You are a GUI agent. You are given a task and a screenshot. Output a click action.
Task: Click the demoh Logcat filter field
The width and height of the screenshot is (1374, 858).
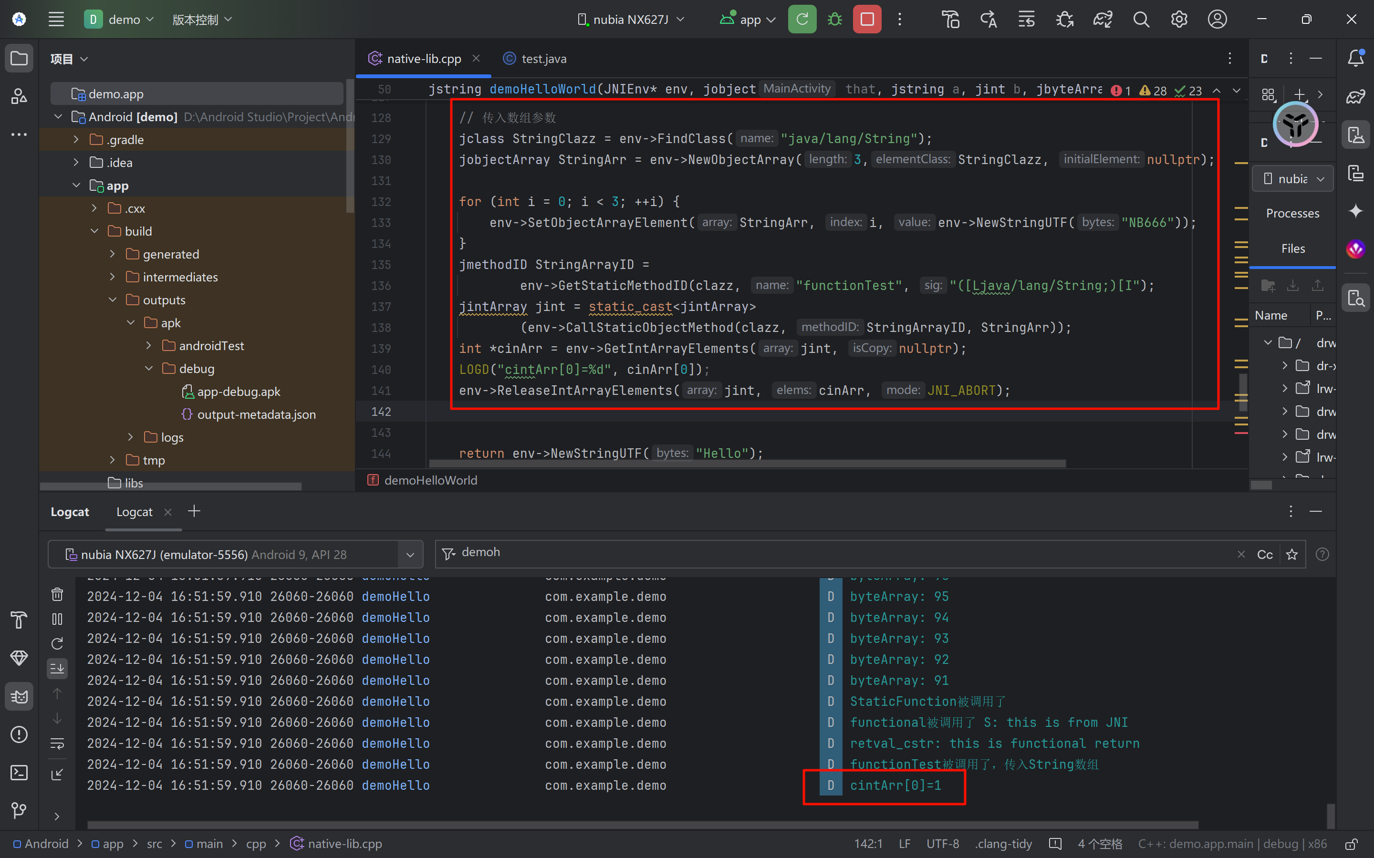(x=794, y=553)
